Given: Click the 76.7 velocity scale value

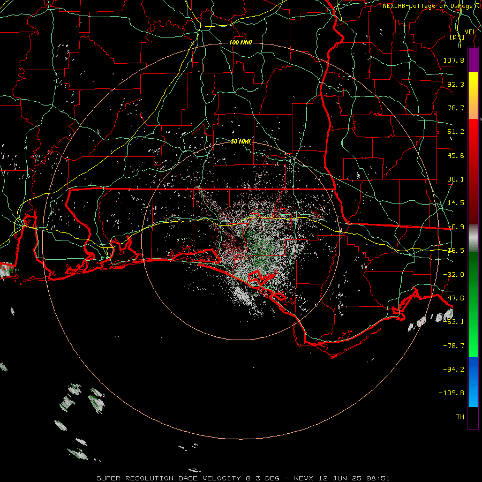Looking at the screenshot, I should [456, 108].
